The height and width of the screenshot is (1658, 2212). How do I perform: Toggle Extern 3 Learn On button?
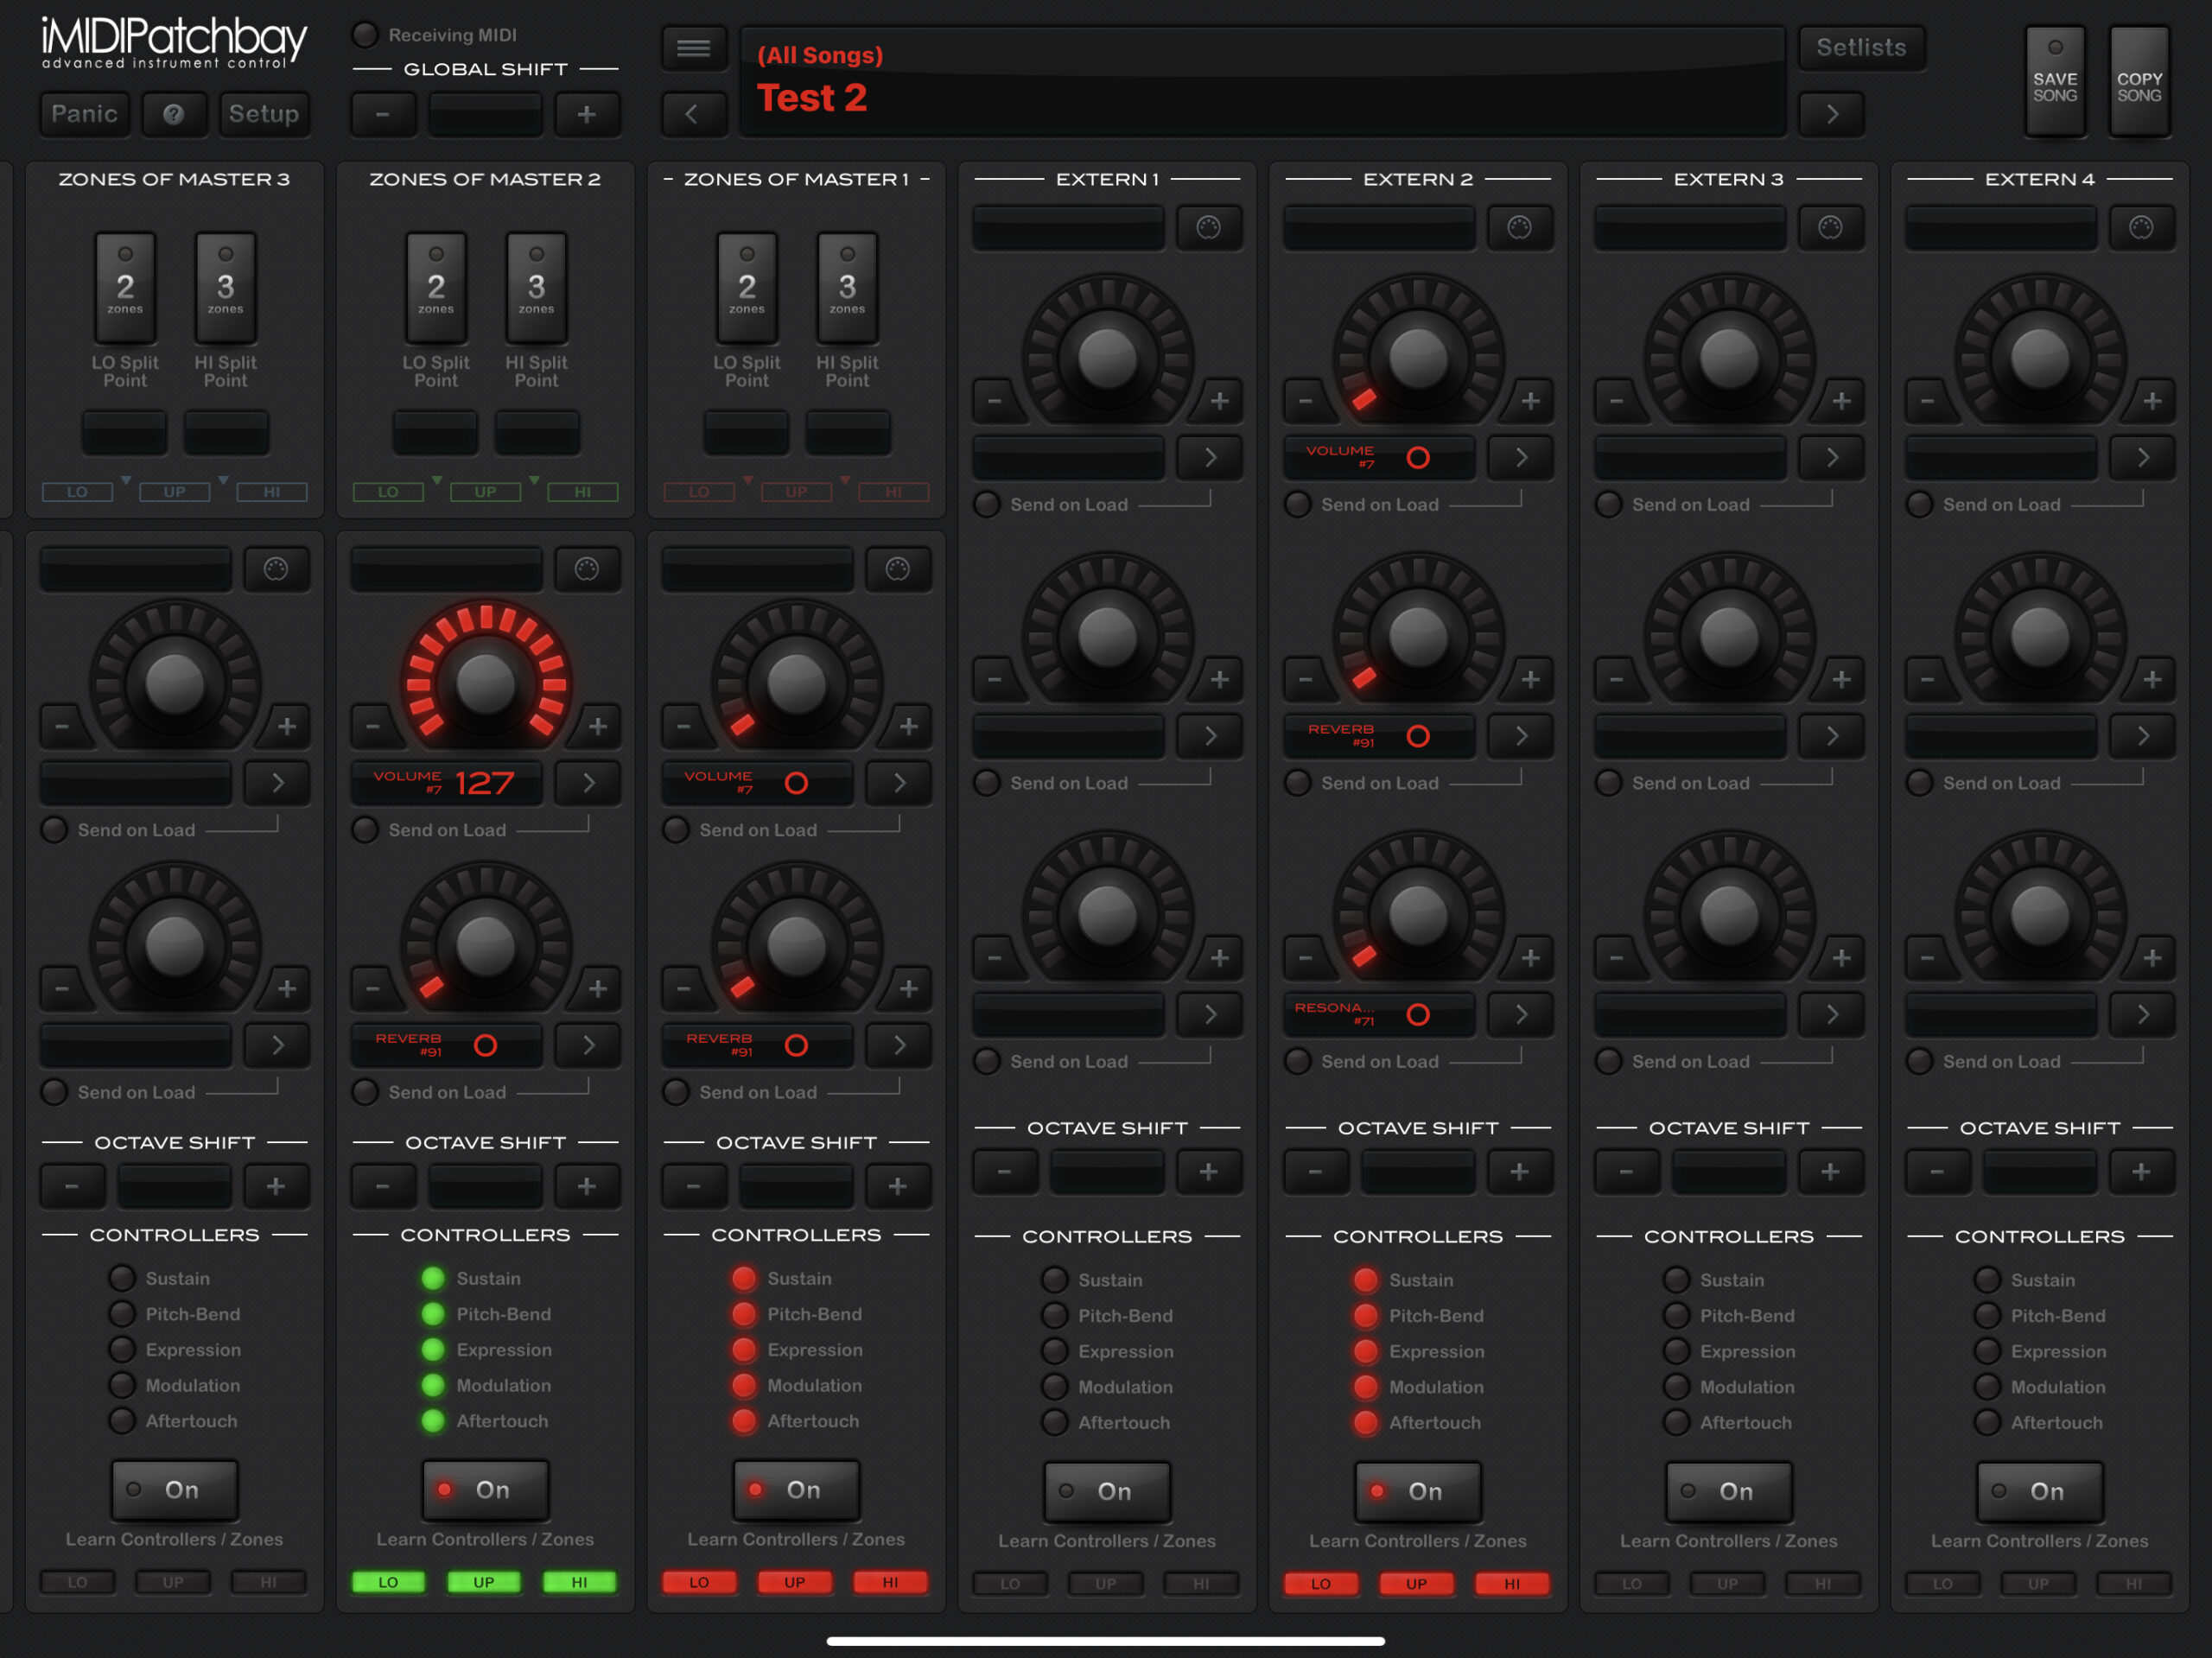click(x=1729, y=1491)
